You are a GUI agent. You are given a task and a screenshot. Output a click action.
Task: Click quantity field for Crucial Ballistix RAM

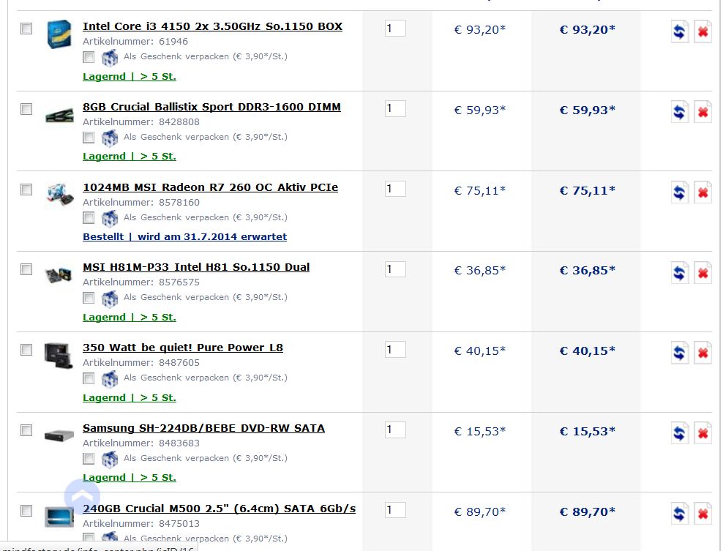pos(395,109)
